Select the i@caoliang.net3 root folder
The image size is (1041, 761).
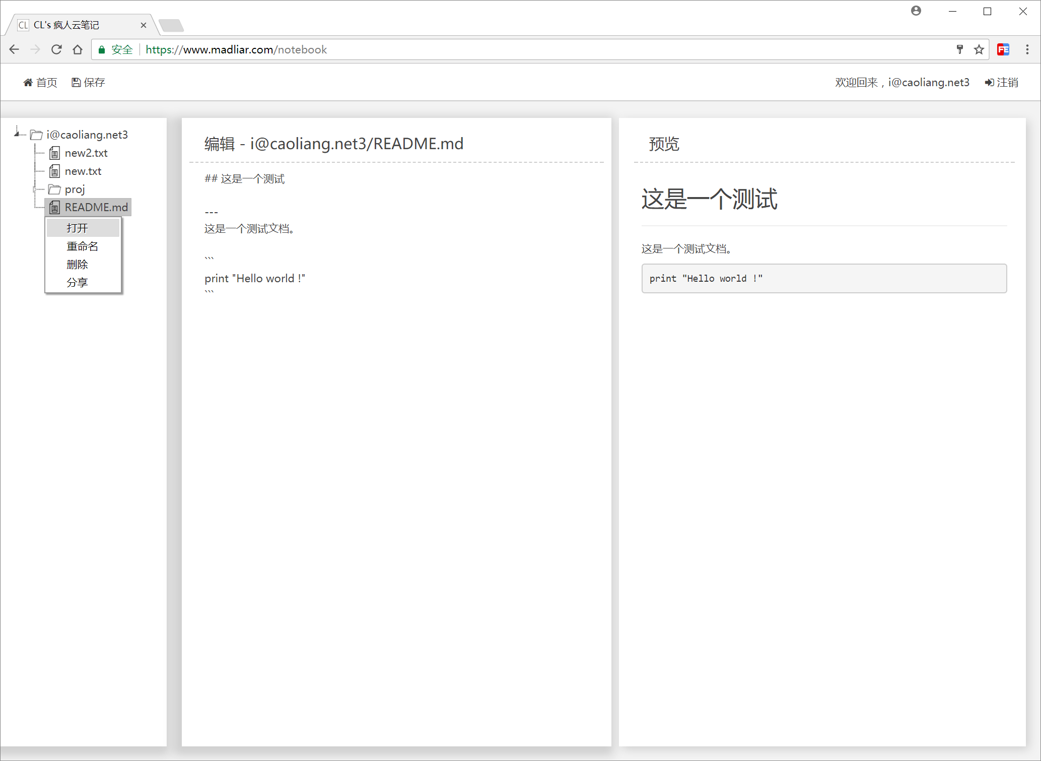click(87, 135)
